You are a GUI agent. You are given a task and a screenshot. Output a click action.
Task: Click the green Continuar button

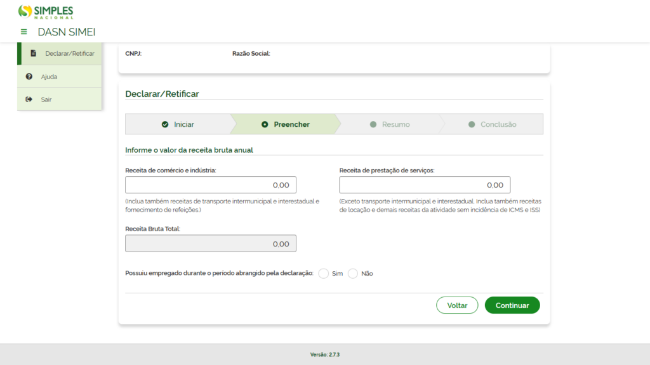pos(512,305)
